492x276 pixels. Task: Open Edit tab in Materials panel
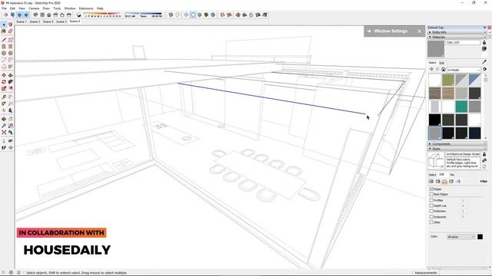tap(441, 63)
